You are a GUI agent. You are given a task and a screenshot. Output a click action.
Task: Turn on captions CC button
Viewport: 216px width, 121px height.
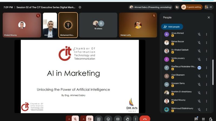[x=118, y=119]
